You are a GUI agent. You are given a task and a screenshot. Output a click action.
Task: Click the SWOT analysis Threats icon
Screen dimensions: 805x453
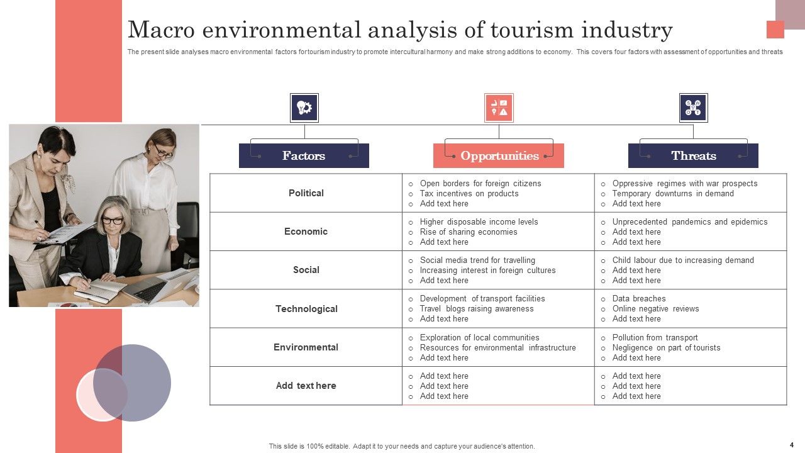[693, 107]
